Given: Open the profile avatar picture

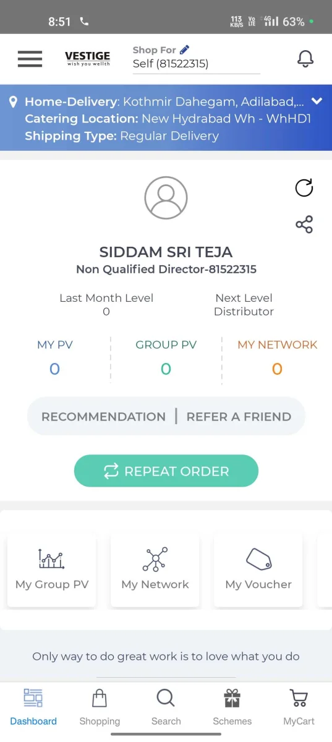Looking at the screenshot, I should click(166, 198).
